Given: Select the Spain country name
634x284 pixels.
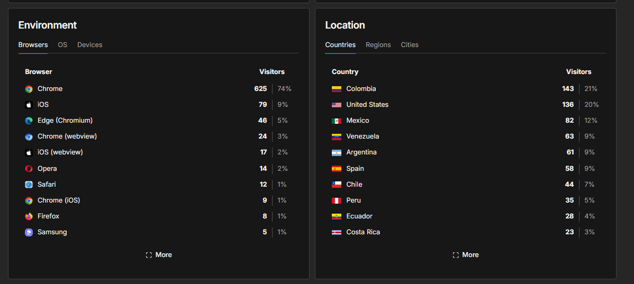Looking at the screenshot, I should pos(356,169).
